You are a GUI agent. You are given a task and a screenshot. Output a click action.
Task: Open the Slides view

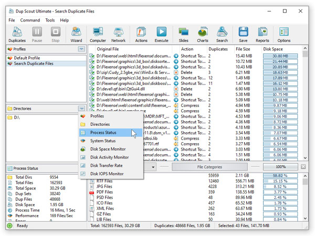point(183,35)
